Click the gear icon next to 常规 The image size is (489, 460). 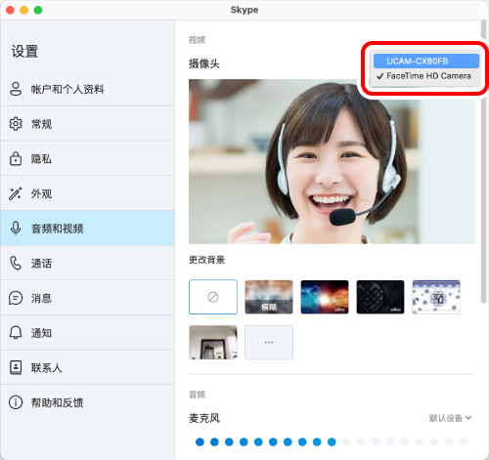click(x=16, y=124)
